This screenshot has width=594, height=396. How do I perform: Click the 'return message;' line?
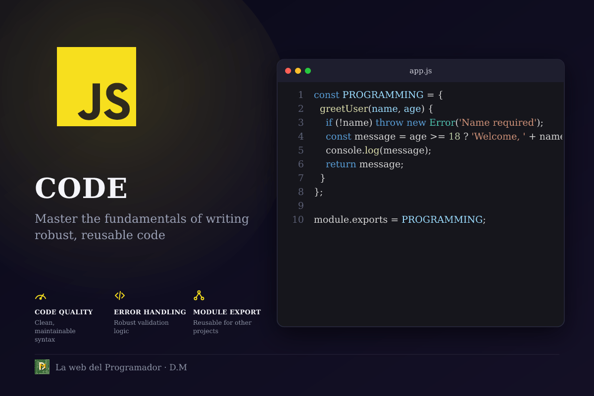point(365,164)
